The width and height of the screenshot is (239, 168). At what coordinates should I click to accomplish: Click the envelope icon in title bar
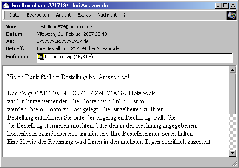tap(6, 6)
